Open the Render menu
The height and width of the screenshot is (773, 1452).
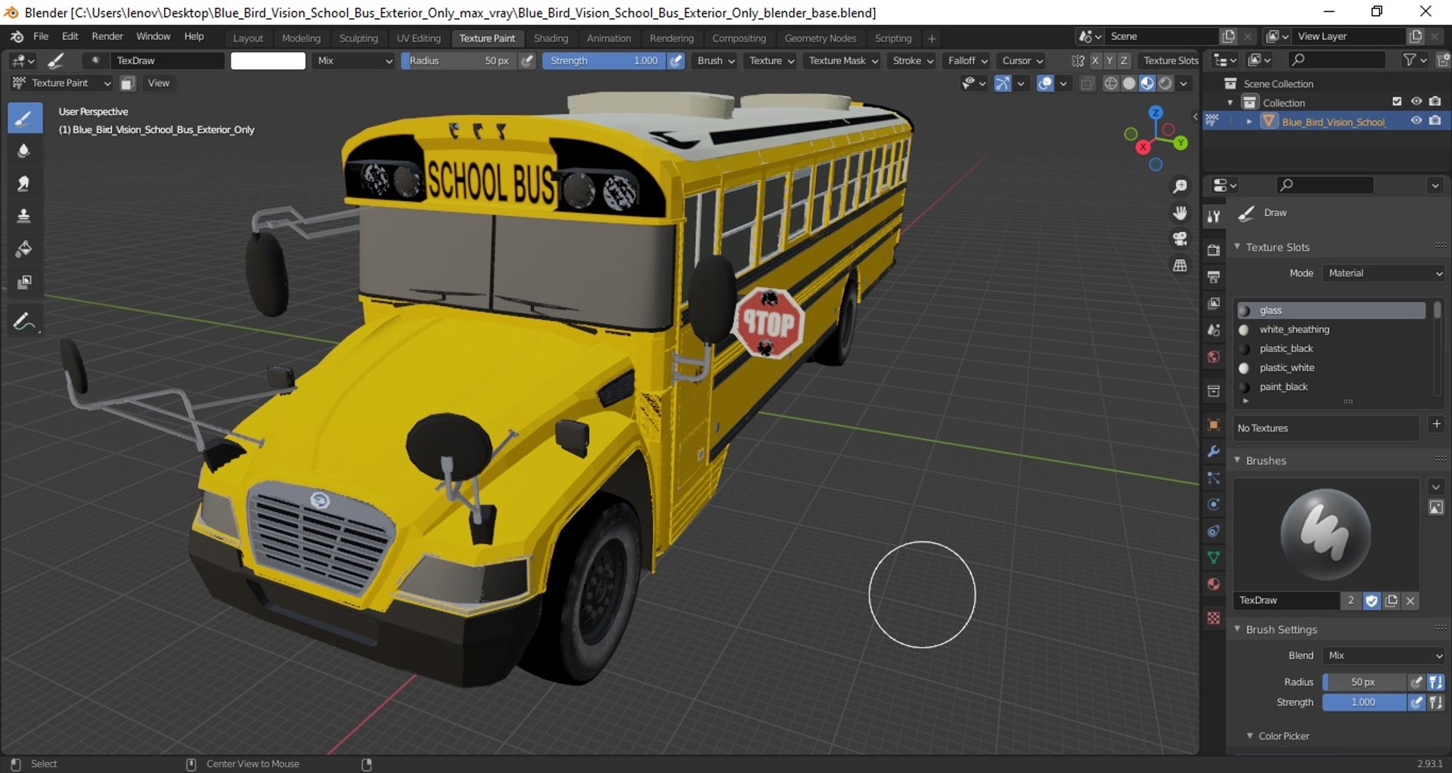pyautogui.click(x=107, y=36)
